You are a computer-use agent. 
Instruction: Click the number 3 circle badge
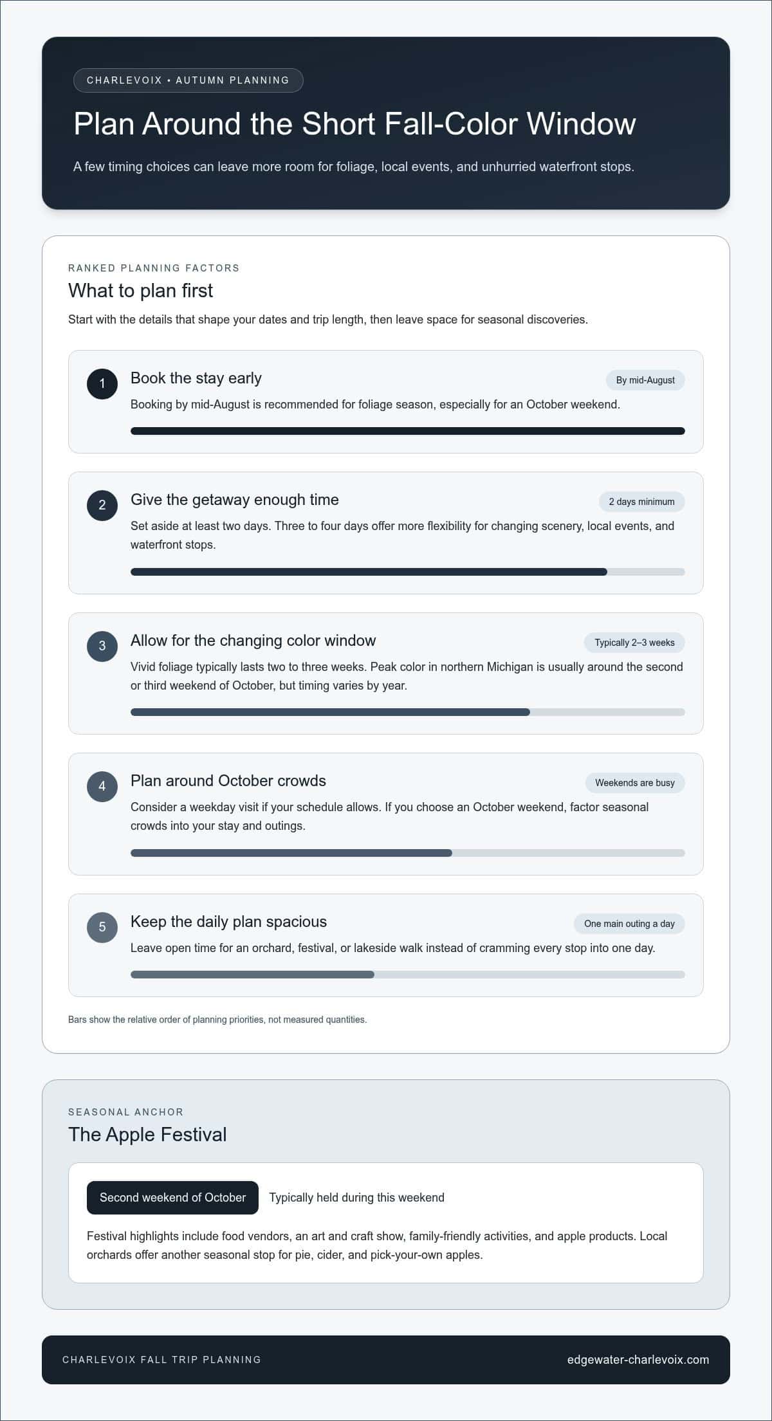coord(102,646)
